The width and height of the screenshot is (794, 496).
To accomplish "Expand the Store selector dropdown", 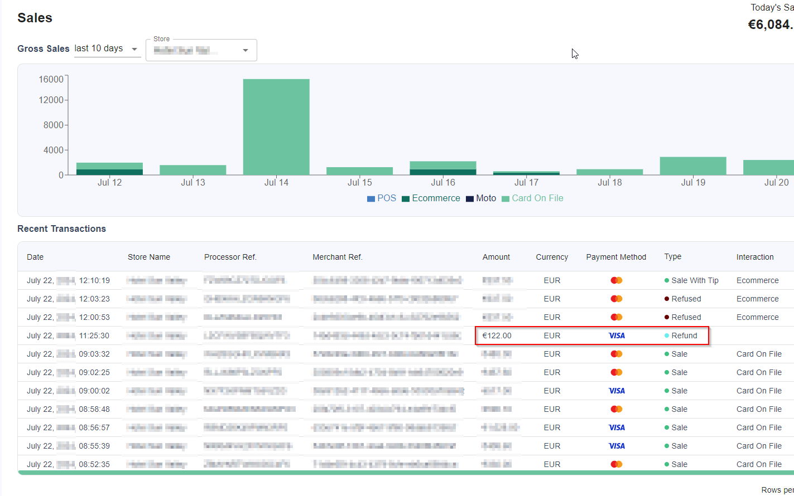I will coord(201,50).
